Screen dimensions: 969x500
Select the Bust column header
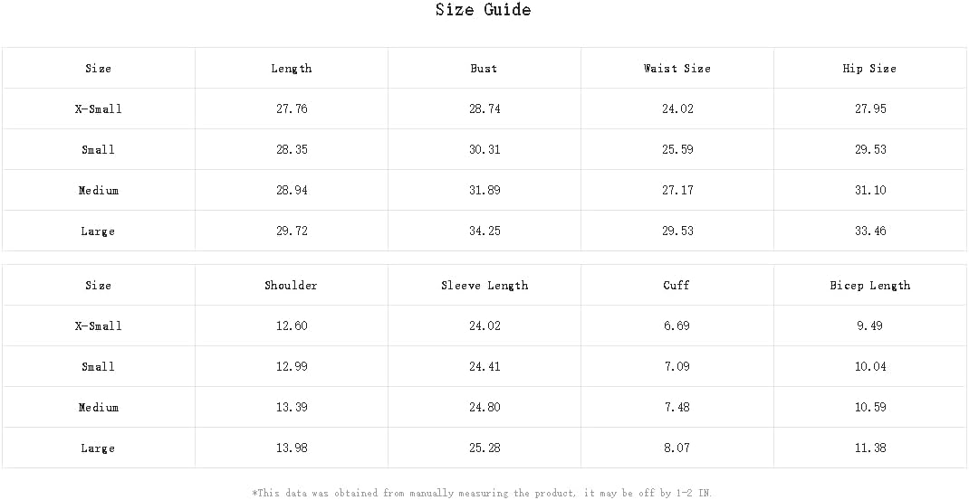484,69
